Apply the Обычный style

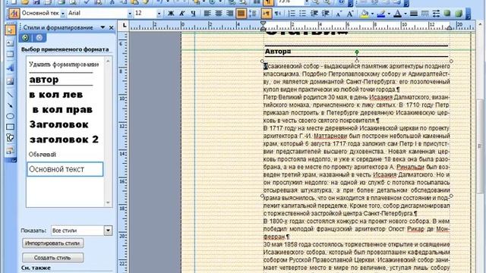pyautogui.click(x=43, y=154)
